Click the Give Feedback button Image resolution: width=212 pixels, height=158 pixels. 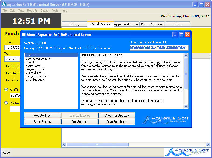[x=117, y=122]
